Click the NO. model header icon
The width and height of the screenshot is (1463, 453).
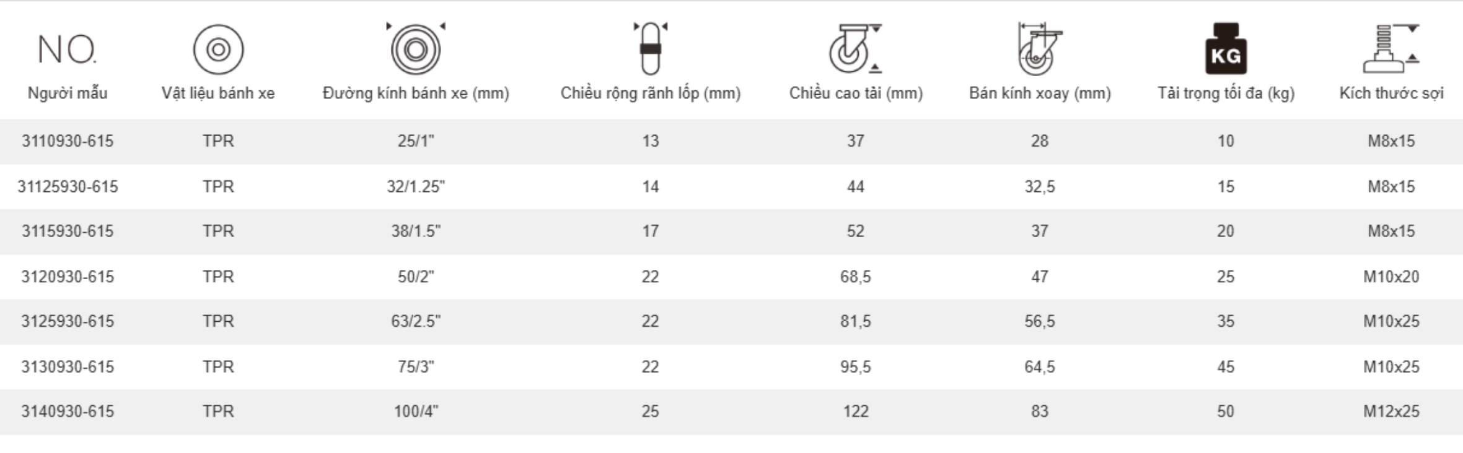tap(67, 50)
